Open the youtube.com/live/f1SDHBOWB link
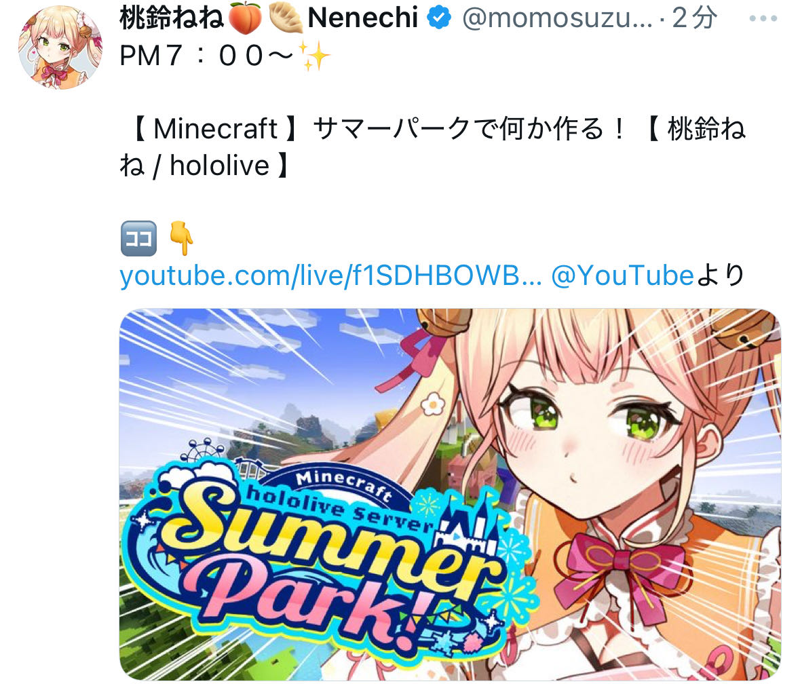800x688 pixels. [330, 276]
